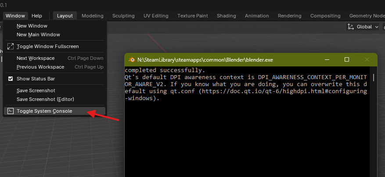
Task: Open the Compositing workspace tab
Action: pyautogui.click(x=325, y=16)
